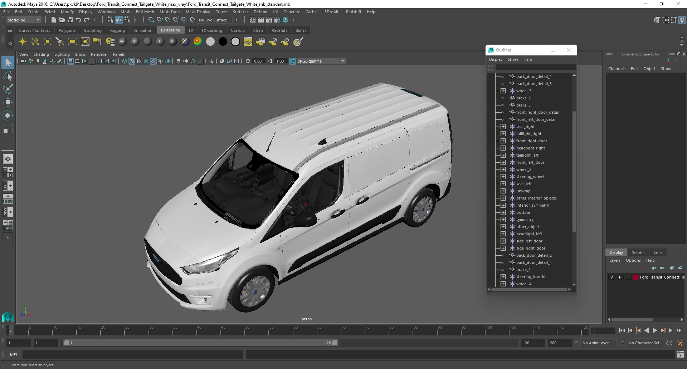
Task: Create new empty display layer icon
Action: [x=672, y=268]
